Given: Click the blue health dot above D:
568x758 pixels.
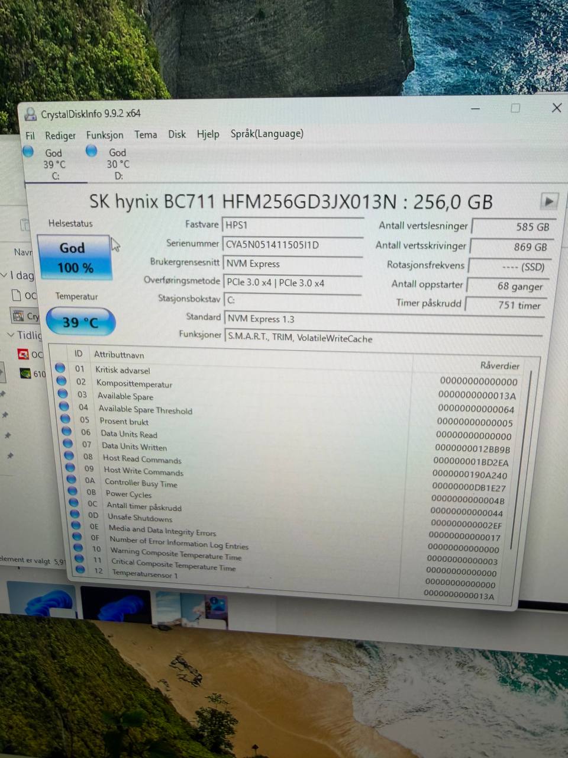Looking at the screenshot, I should [91, 151].
